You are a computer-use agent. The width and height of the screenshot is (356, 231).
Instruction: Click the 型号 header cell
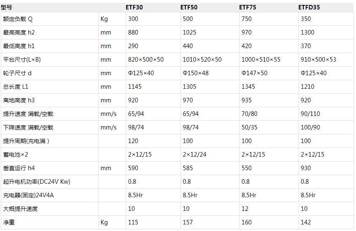(7, 7)
